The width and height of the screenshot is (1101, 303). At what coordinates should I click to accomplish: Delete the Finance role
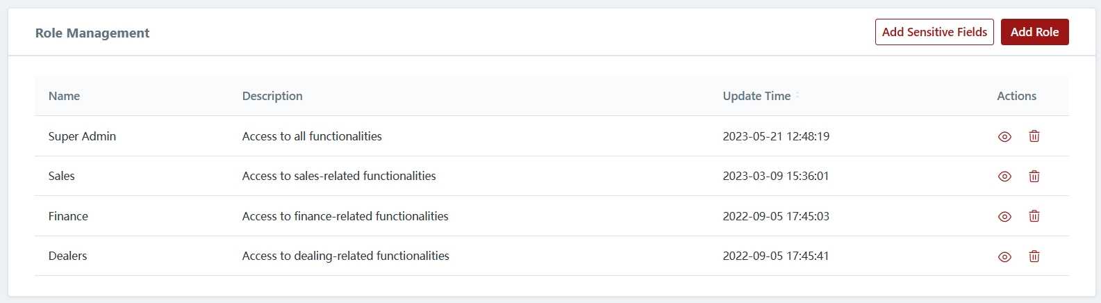(x=1034, y=216)
